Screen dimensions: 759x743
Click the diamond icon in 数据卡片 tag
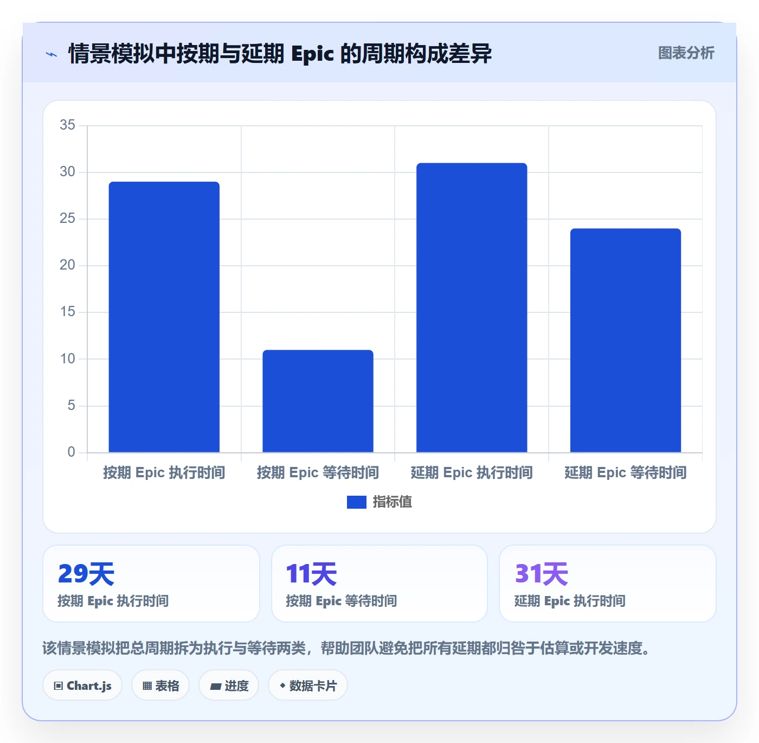282,686
